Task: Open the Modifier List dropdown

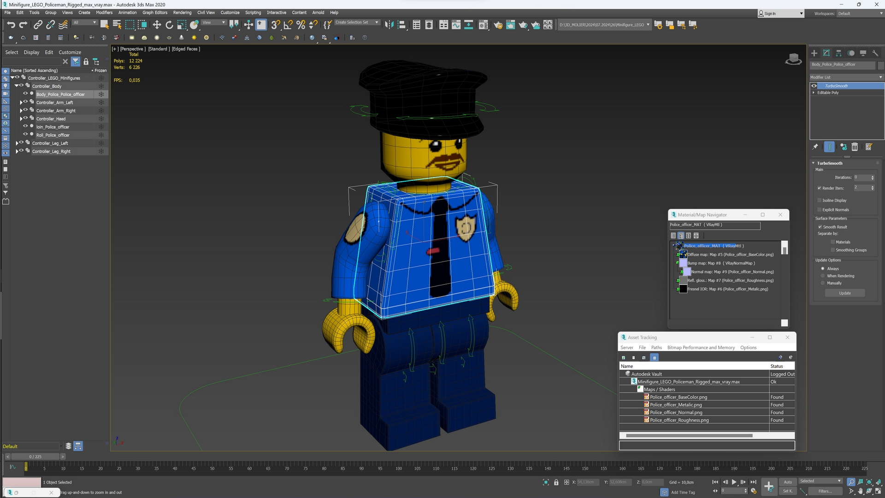Action: point(846,77)
